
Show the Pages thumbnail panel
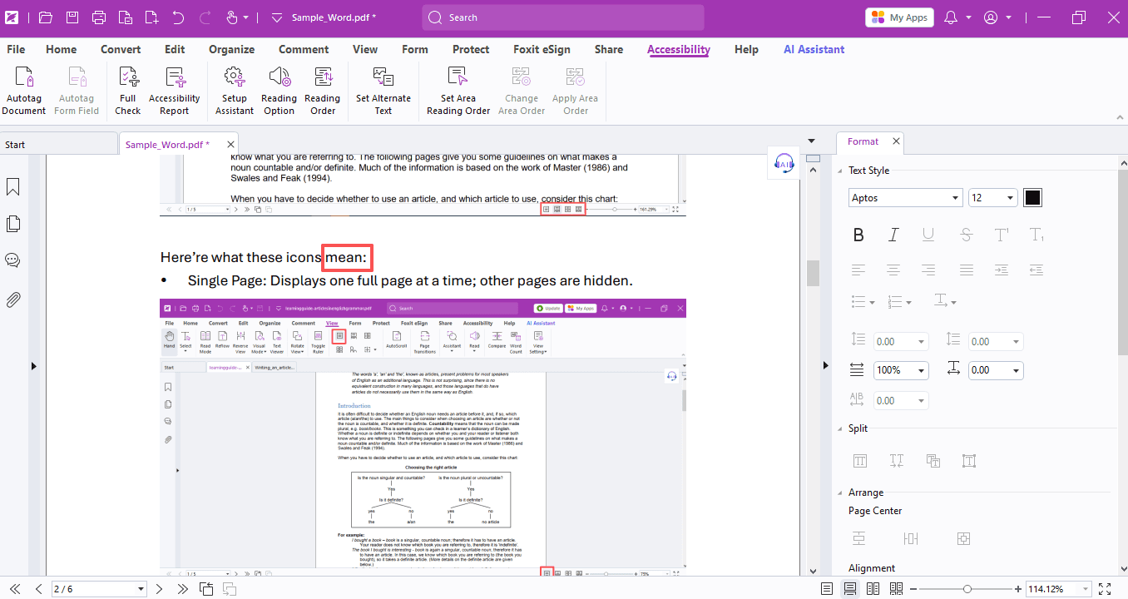[x=13, y=224]
